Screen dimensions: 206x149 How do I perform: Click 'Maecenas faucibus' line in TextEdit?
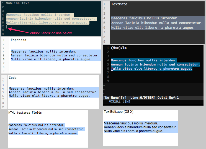[x=131, y=123]
